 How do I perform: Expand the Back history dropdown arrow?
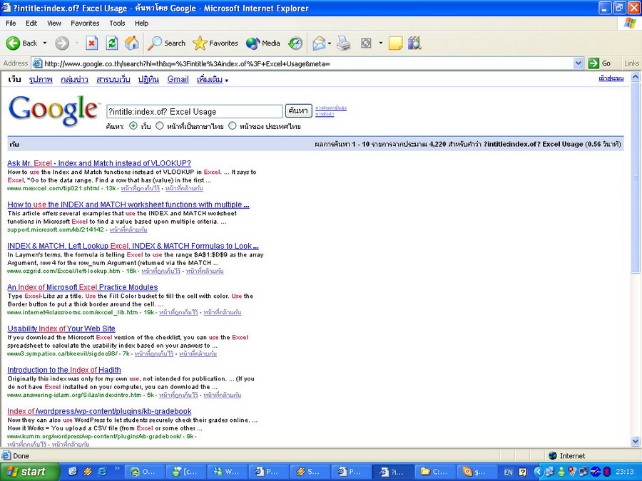pos(45,43)
